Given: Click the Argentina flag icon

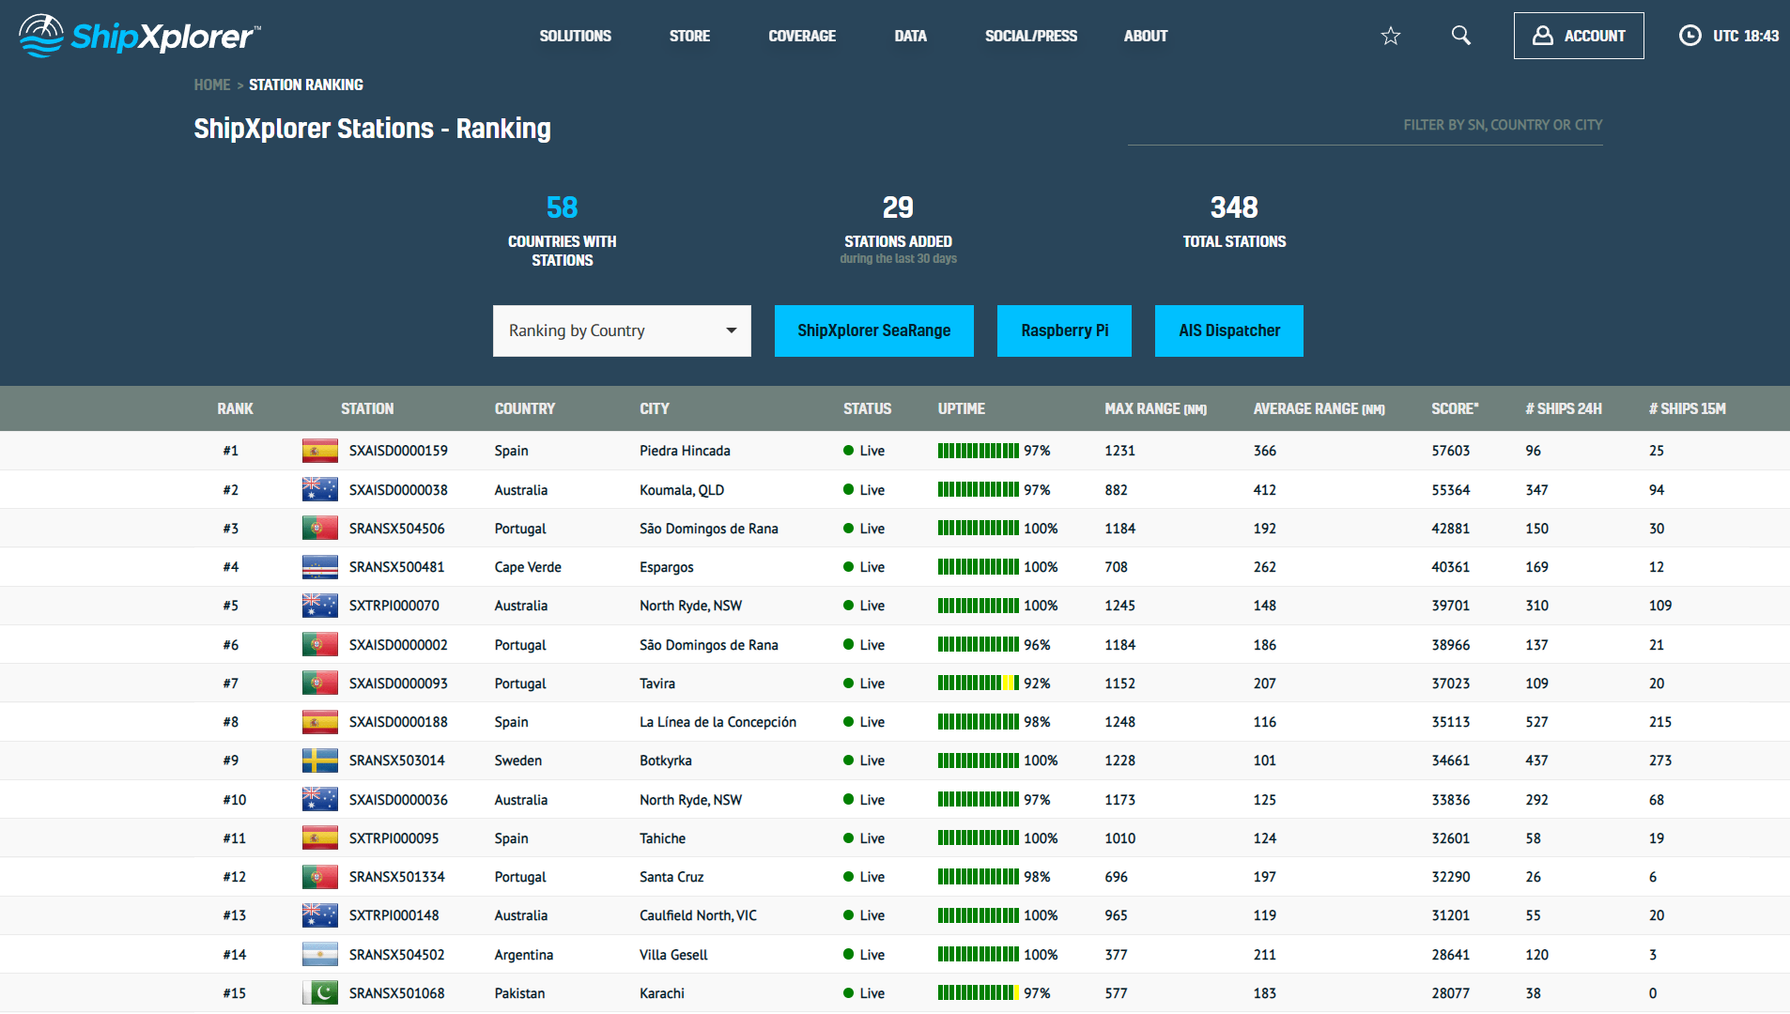Looking at the screenshot, I should pyautogui.click(x=320, y=955).
